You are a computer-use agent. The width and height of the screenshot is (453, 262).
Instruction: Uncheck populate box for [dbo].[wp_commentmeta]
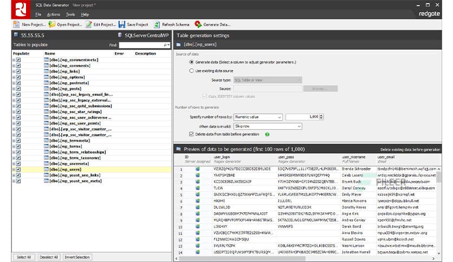click(x=18, y=60)
